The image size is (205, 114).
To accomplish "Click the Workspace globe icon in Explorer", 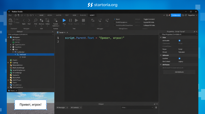I will [x=11, y=37].
